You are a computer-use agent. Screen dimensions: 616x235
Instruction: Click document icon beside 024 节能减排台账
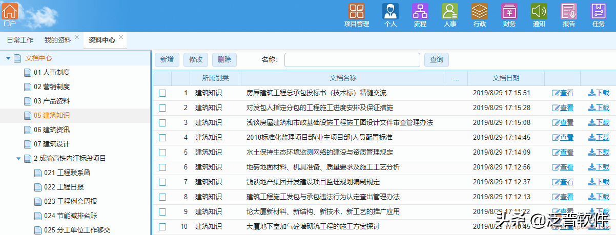pyautogui.click(x=38, y=216)
